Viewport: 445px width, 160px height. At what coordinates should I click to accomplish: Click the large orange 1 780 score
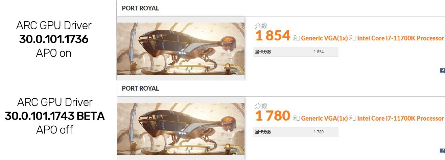click(x=273, y=116)
